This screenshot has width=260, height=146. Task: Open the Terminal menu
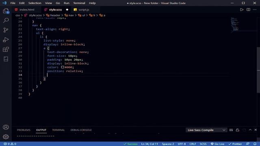[79, 3]
